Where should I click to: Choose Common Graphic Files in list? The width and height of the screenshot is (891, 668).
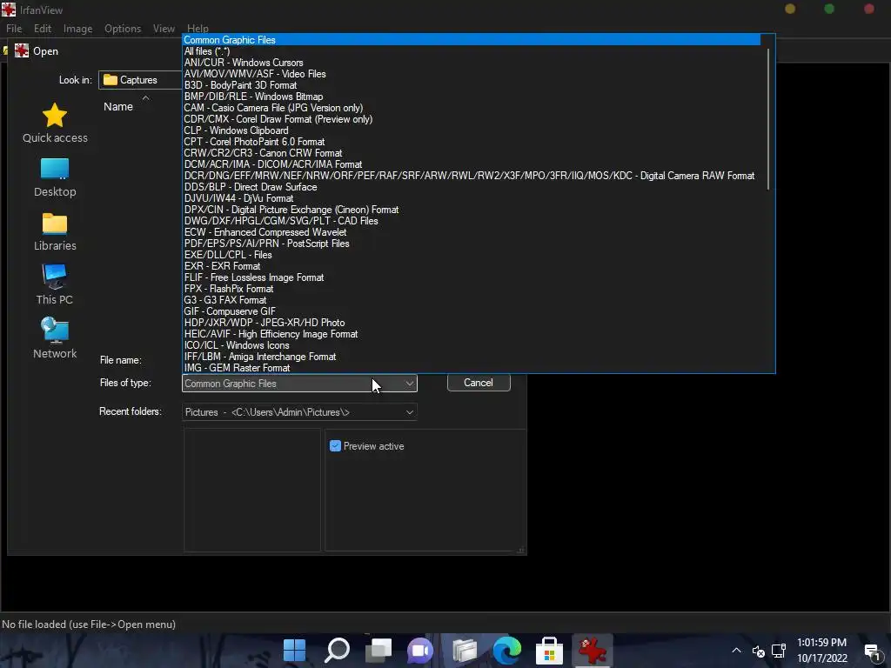coord(471,40)
